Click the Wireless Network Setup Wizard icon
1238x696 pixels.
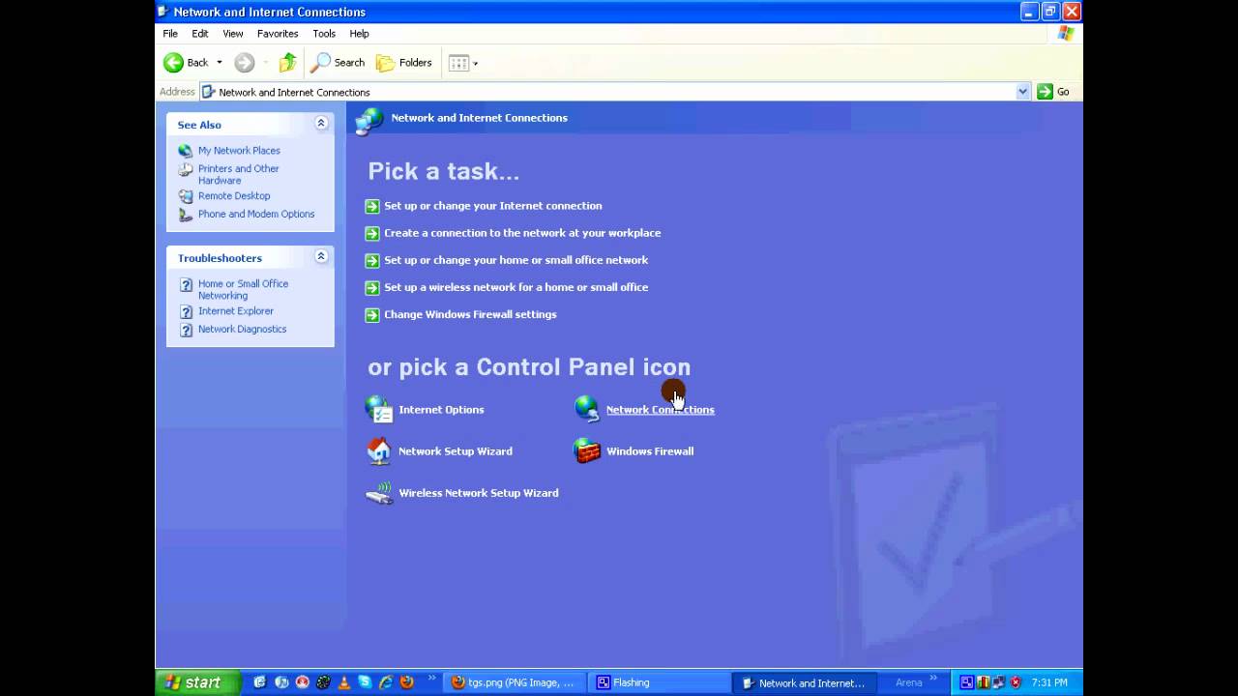coord(379,493)
